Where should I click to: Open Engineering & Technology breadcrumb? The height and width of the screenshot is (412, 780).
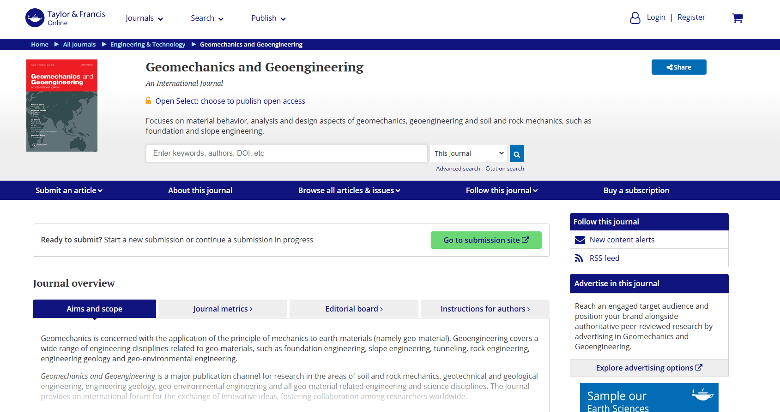[x=148, y=44]
